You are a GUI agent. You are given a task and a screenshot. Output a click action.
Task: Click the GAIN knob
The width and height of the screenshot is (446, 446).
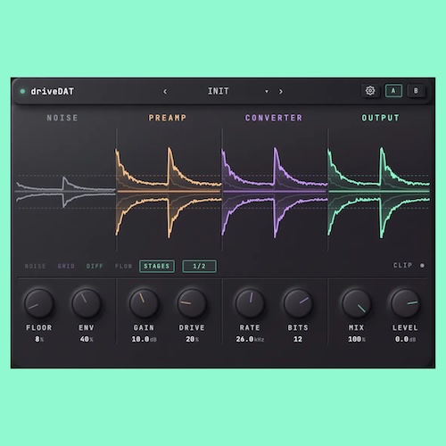click(144, 303)
